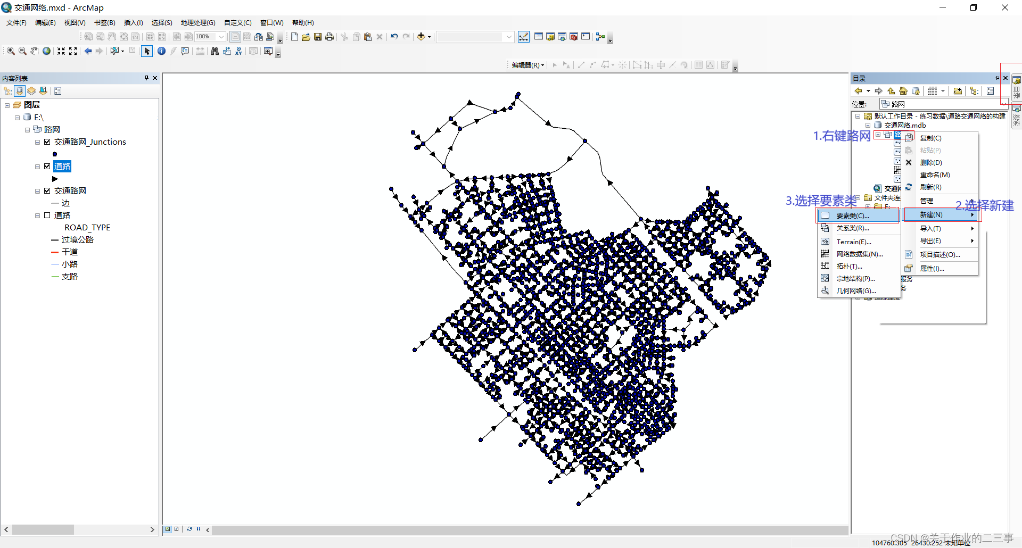Undo the last action

tap(394, 37)
